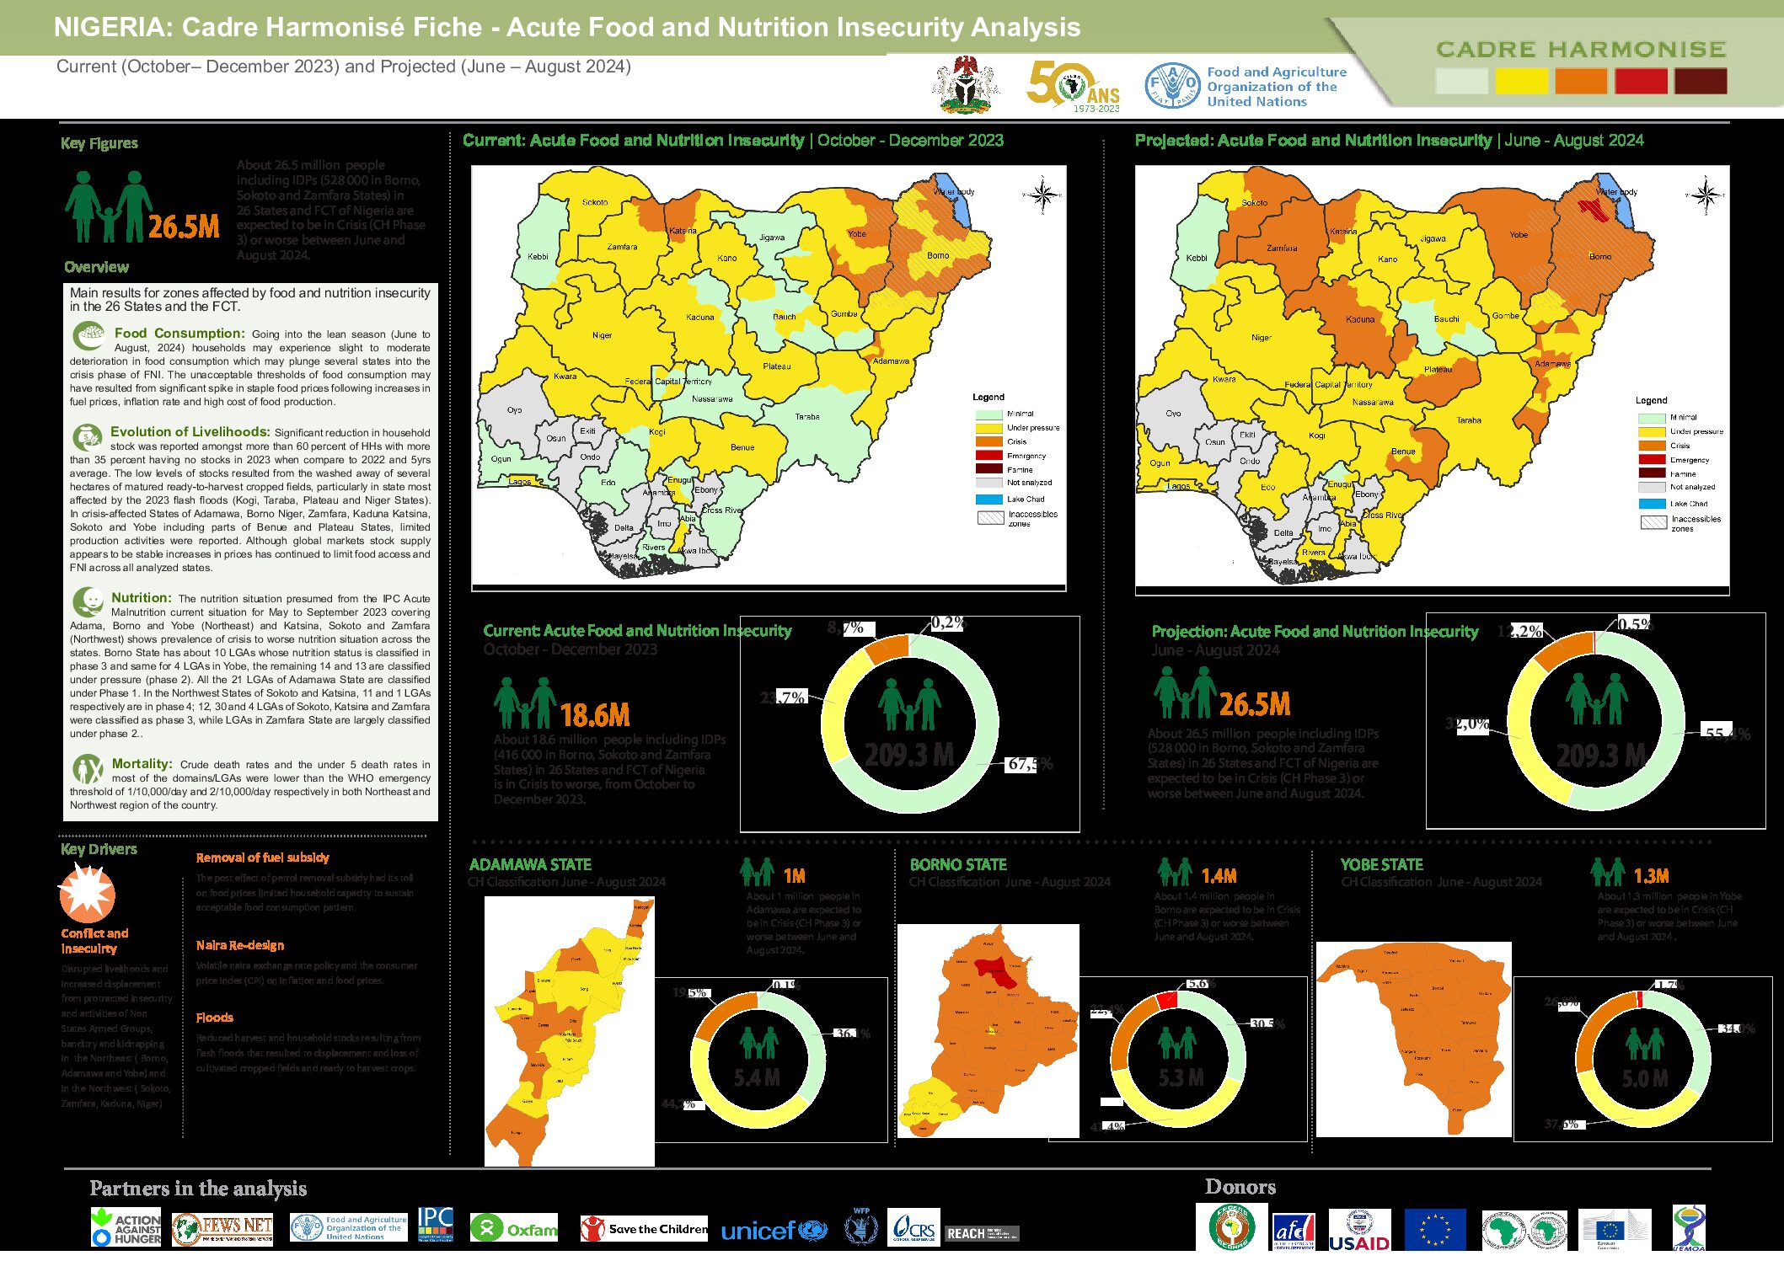1784x1261 pixels.
Task: Click the Adamawa State map thumbnail
Action: 569,1031
